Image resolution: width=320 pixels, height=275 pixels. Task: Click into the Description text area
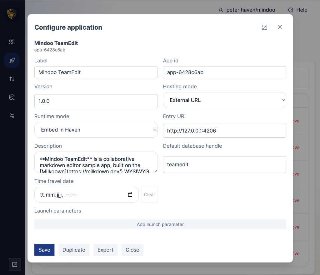[96, 163]
